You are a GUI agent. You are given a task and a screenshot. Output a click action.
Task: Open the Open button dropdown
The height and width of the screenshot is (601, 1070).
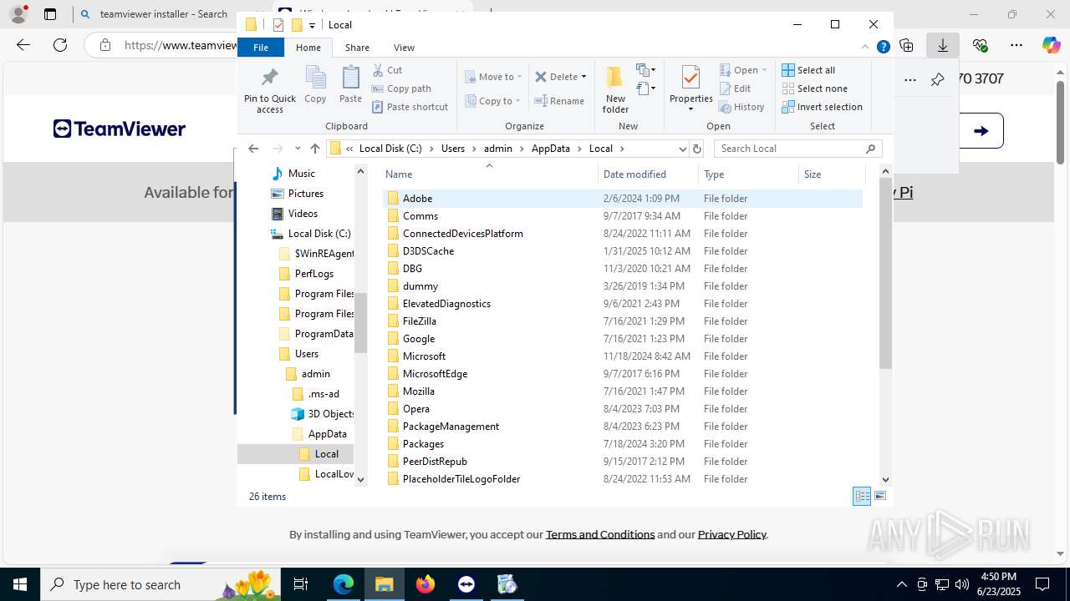click(764, 70)
